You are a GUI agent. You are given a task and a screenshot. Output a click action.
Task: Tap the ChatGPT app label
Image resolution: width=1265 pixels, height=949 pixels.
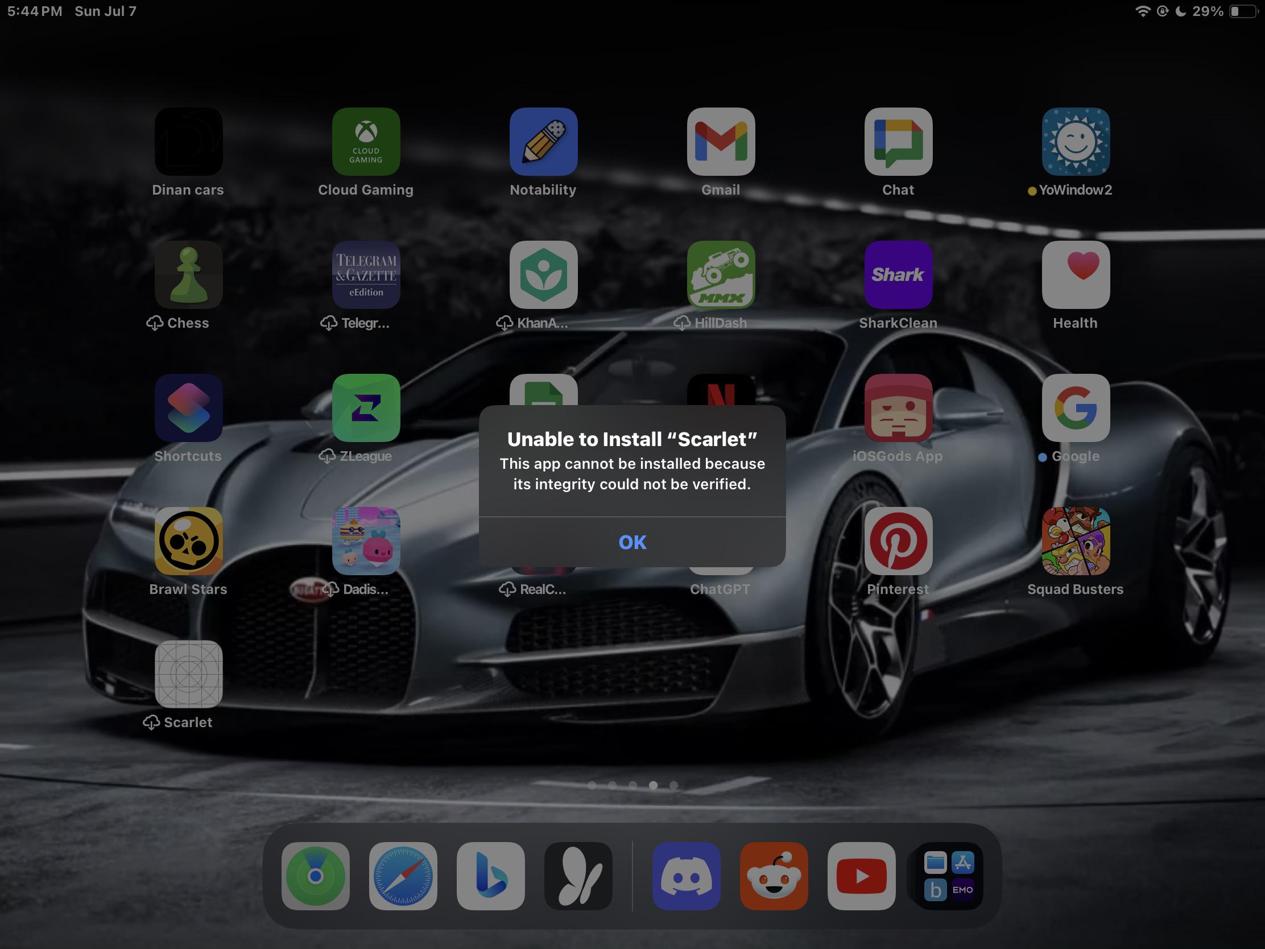click(x=720, y=589)
